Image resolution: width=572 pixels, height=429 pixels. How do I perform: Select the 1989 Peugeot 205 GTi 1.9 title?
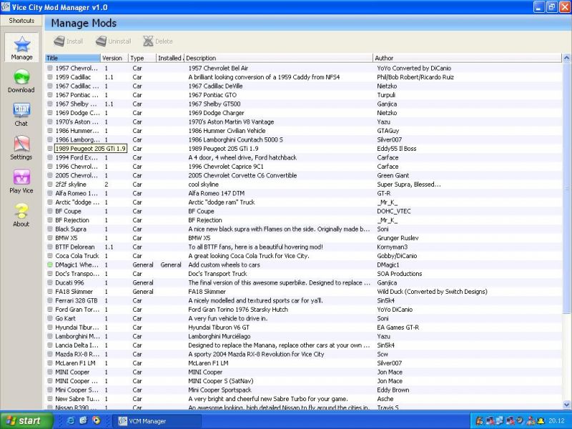point(91,149)
